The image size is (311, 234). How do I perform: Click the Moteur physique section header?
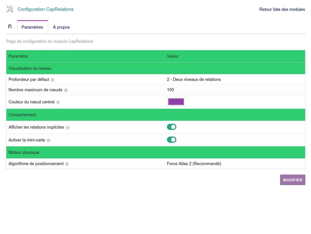[x=156, y=153]
